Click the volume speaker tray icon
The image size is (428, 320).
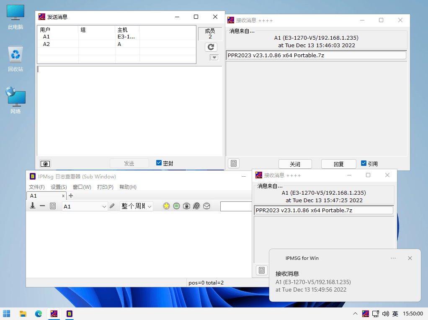tap(385, 314)
